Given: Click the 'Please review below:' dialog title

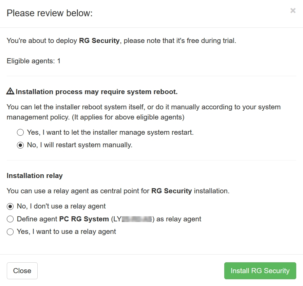Looking at the screenshot, I should coord(50,13).
